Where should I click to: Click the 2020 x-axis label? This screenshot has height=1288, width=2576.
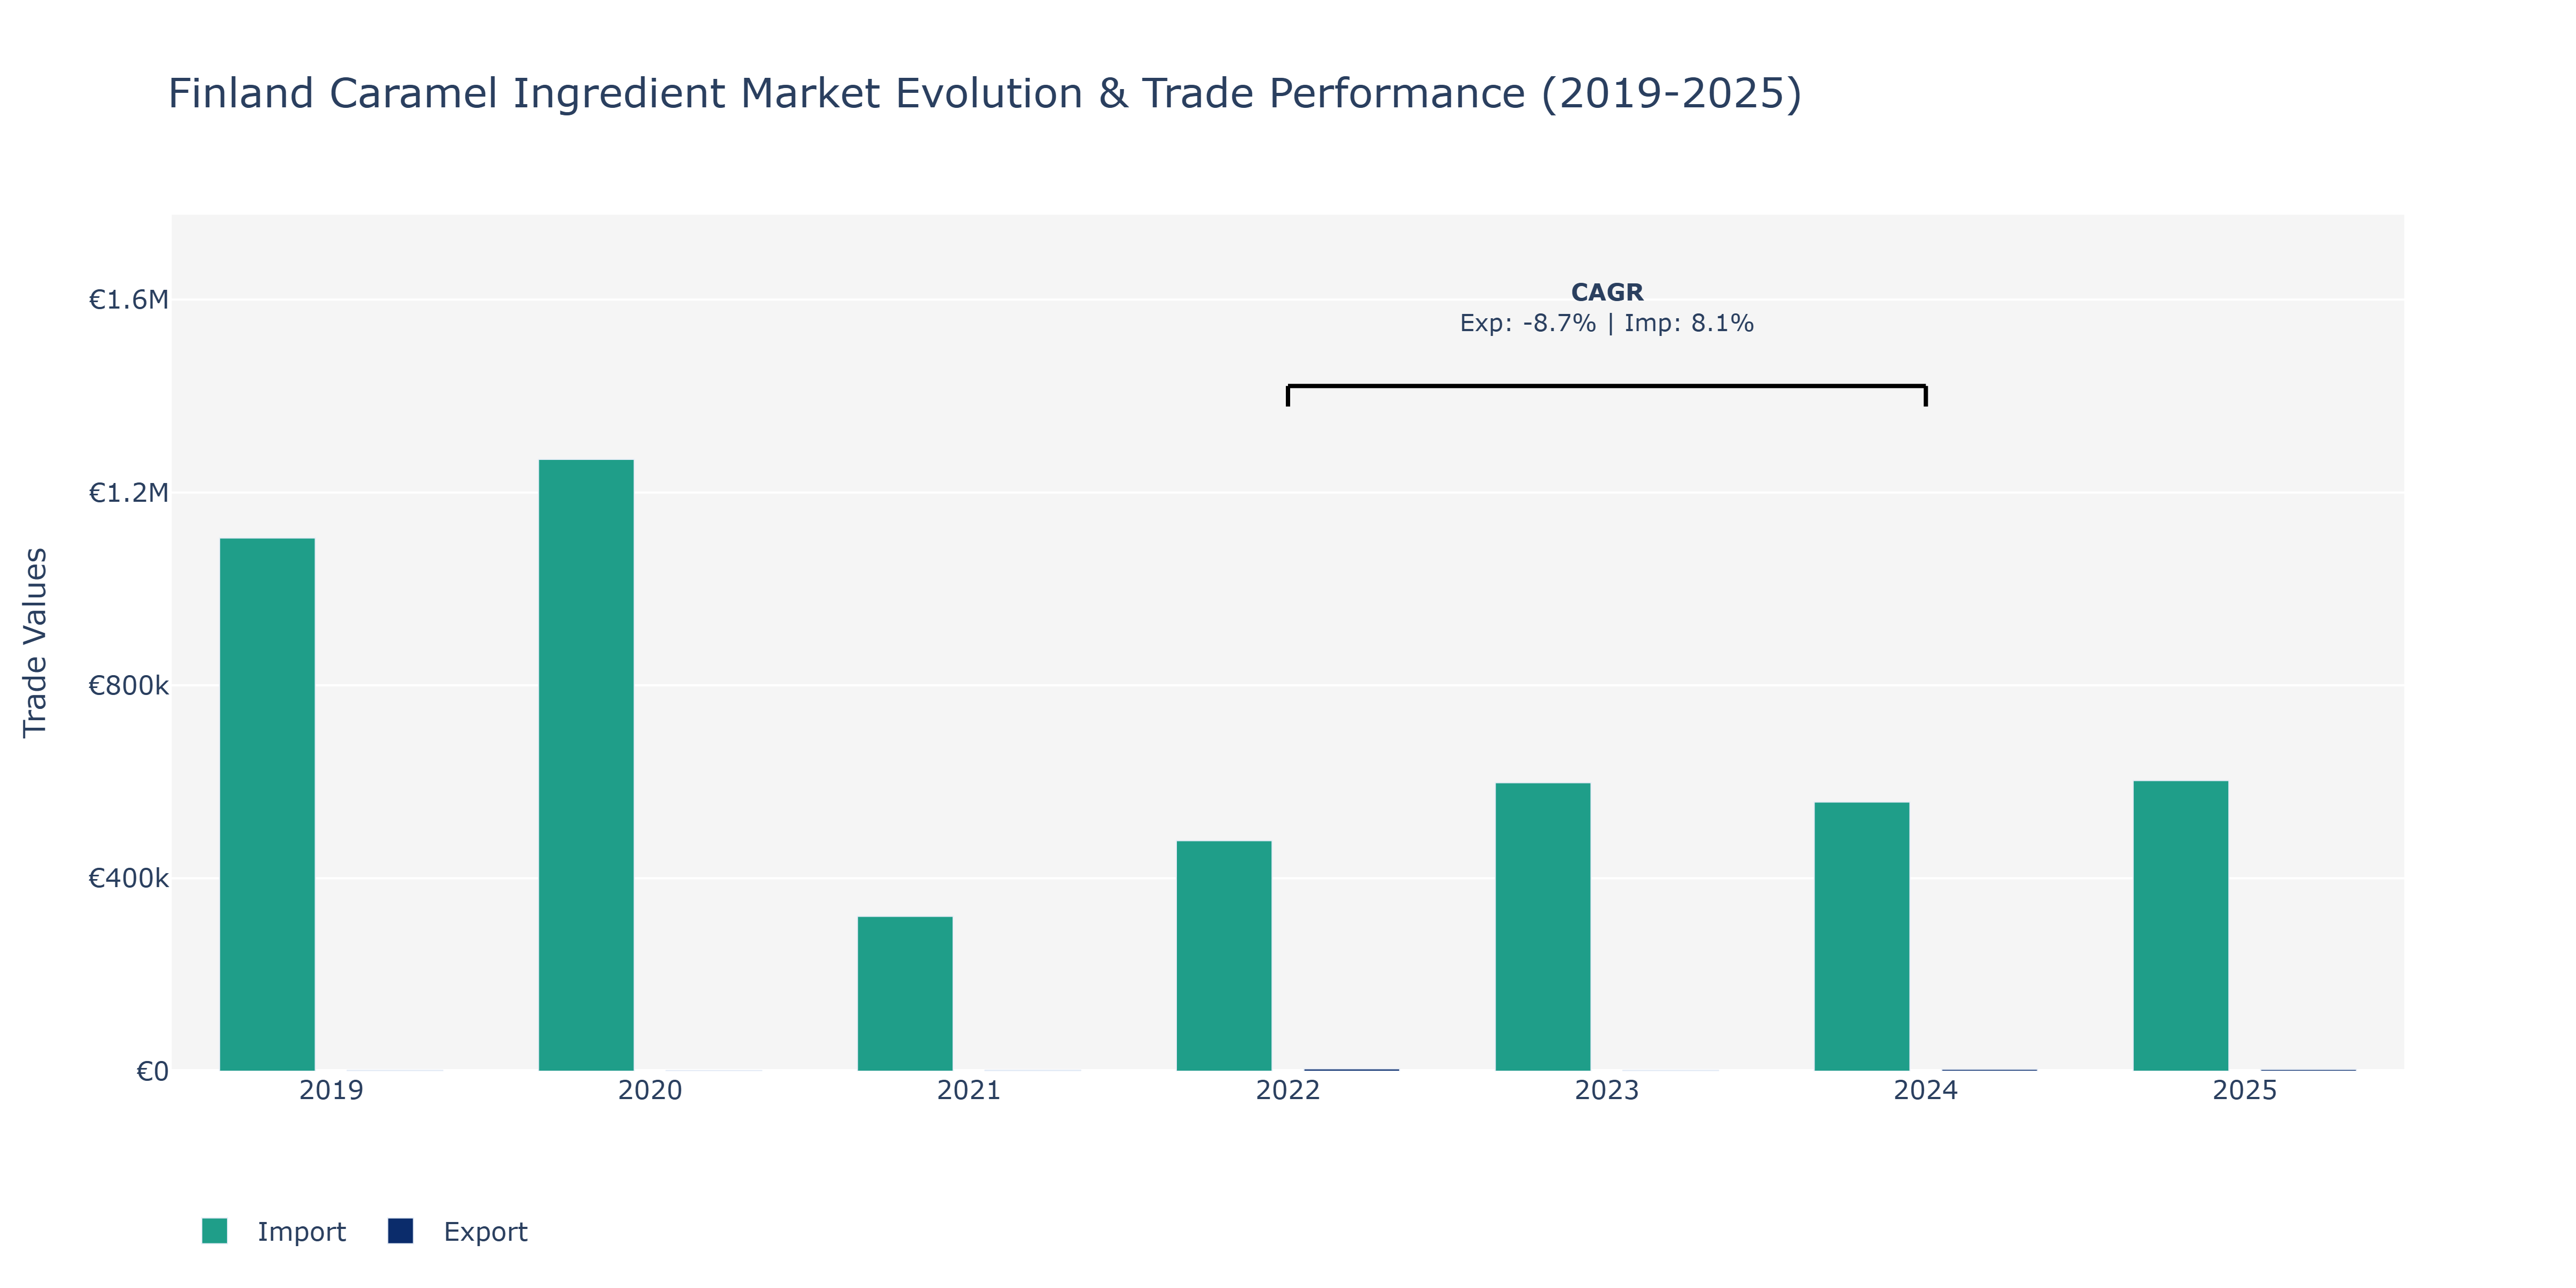[650, 1090]
